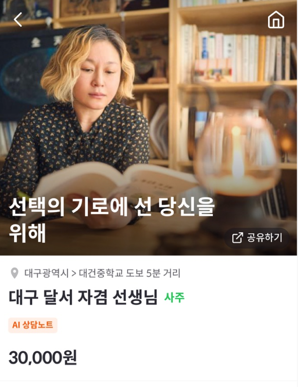This screenshot has height=387, width=298.
Task: Tap the title 대구 달서 자겸 선생님
Action: 83,297
